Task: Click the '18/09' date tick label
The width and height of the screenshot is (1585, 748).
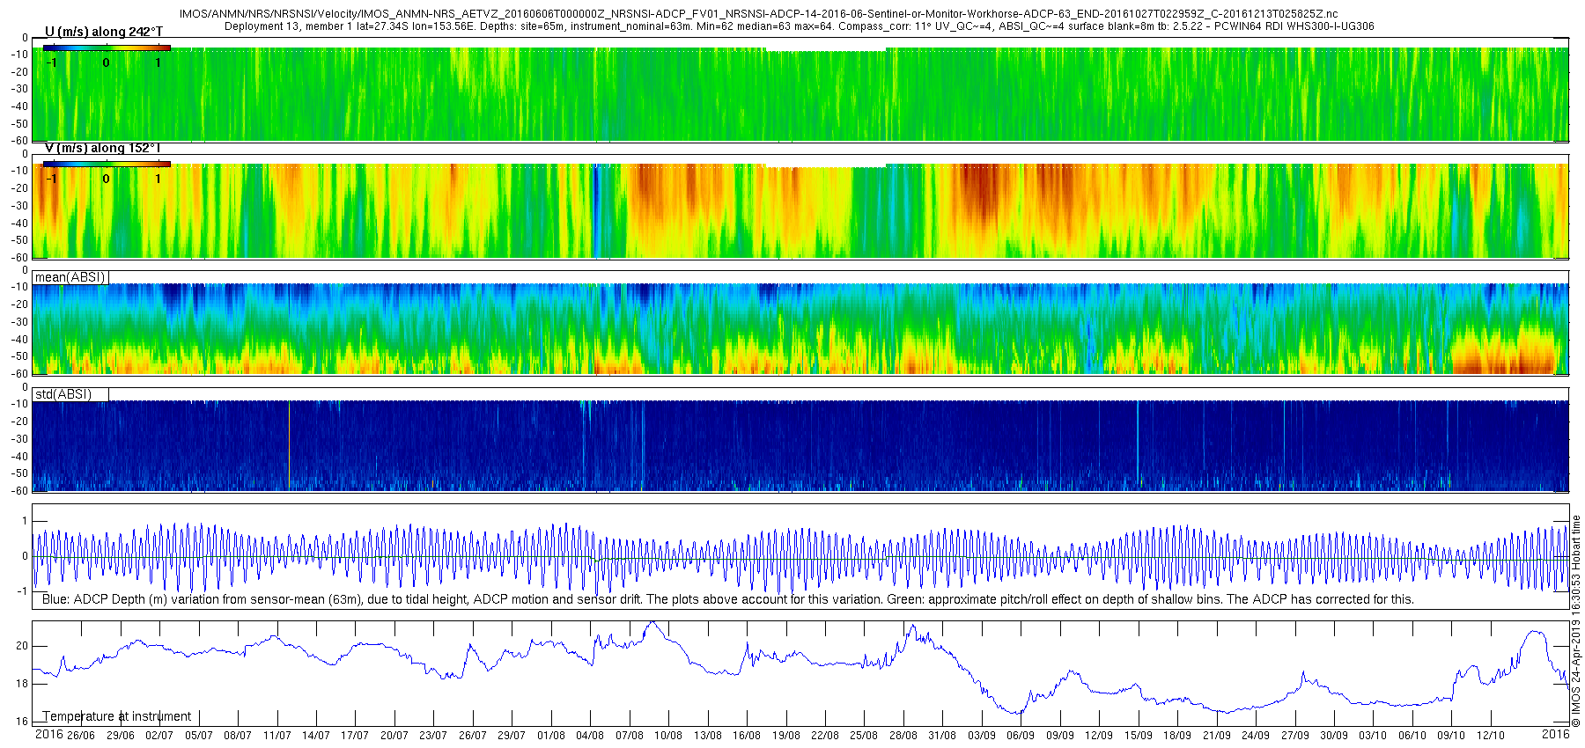Action: pyautogui.click(x=1177, y=736)
